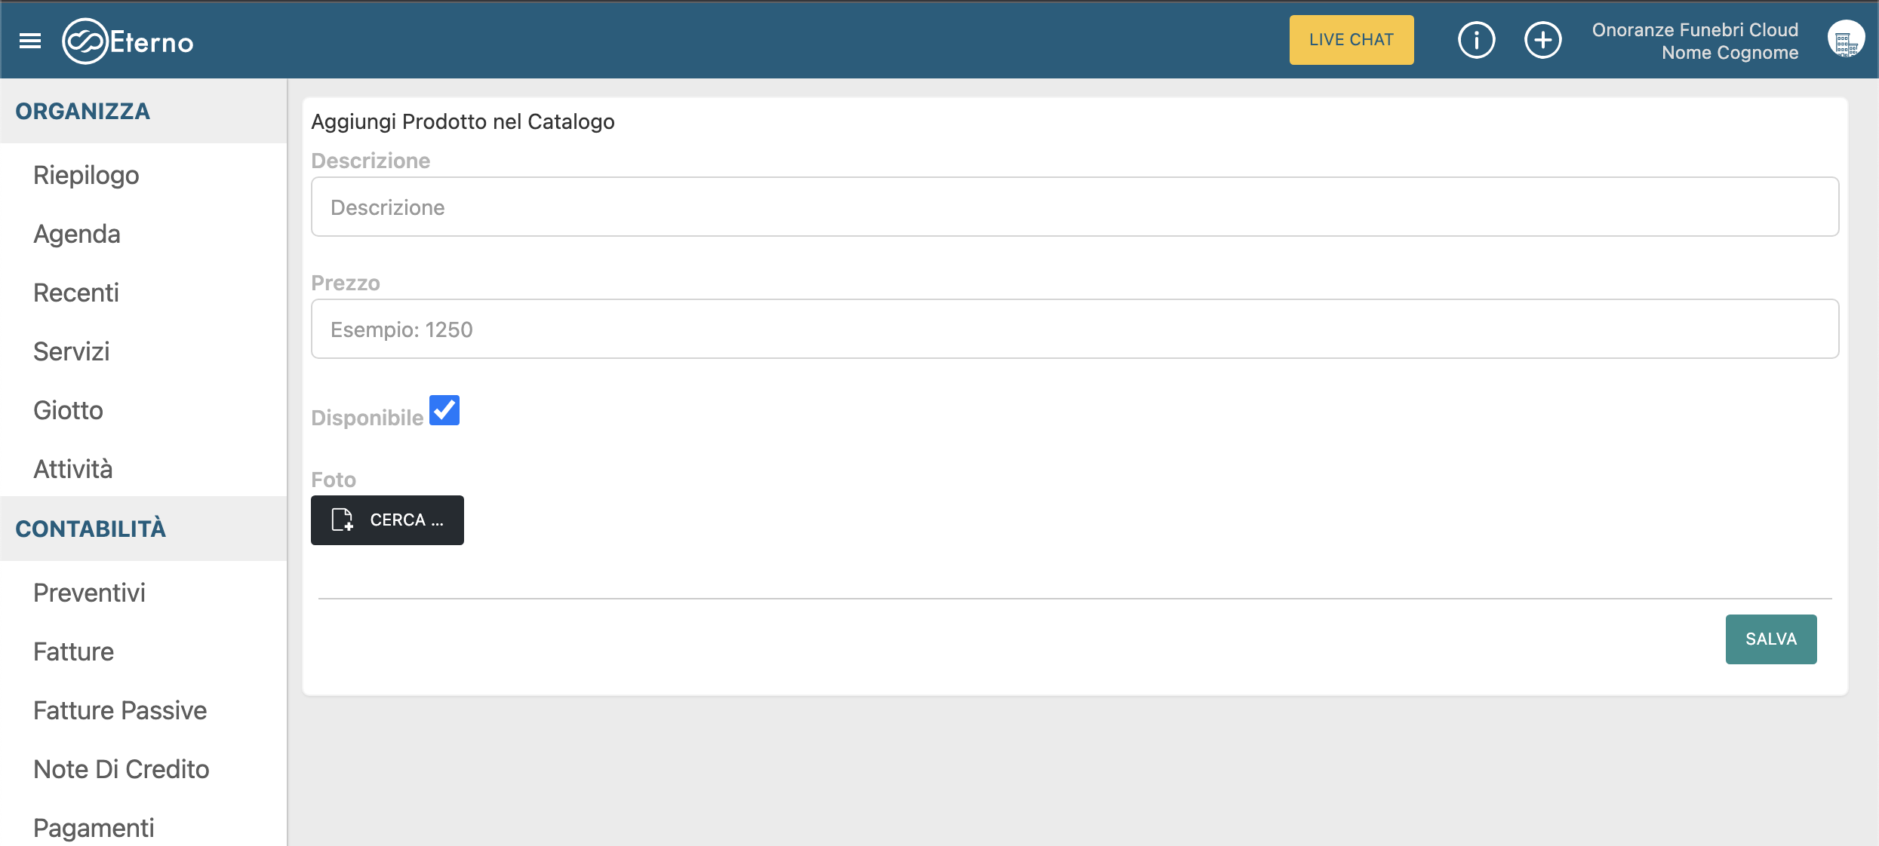Viewport: 1879px width, 846px height.
Task: Click the Eterno logo
Action: click(128, 41)
